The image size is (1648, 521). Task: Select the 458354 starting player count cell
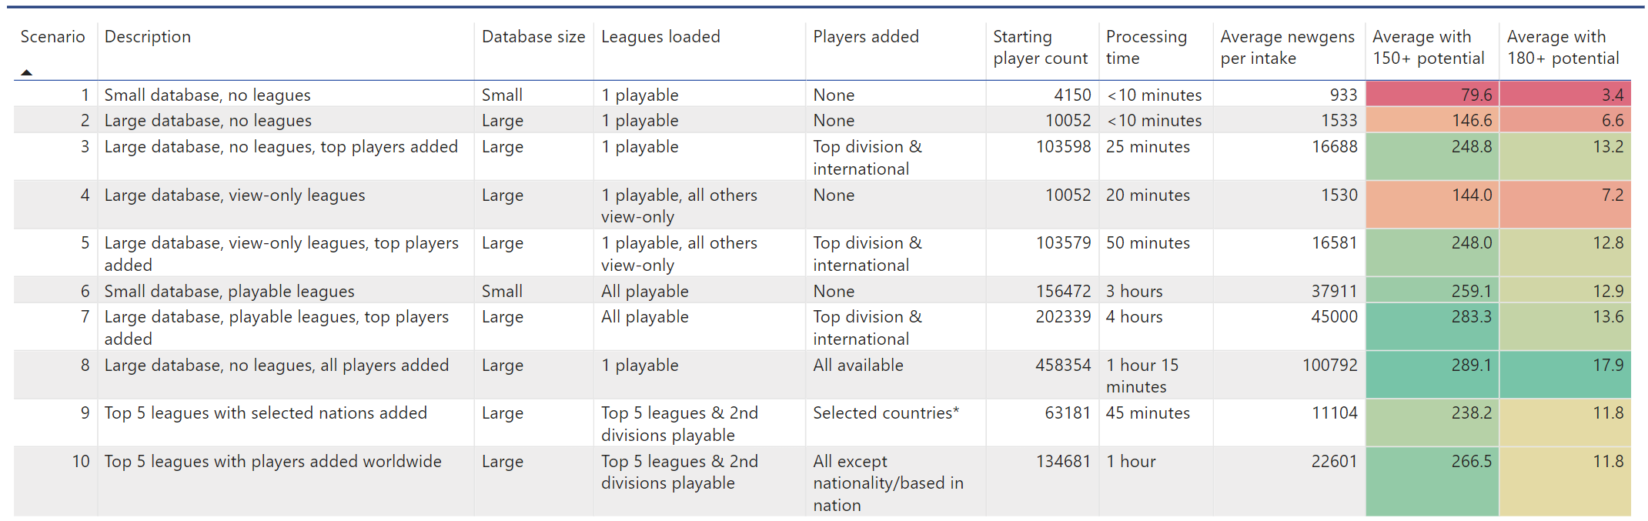[1062, 366]
